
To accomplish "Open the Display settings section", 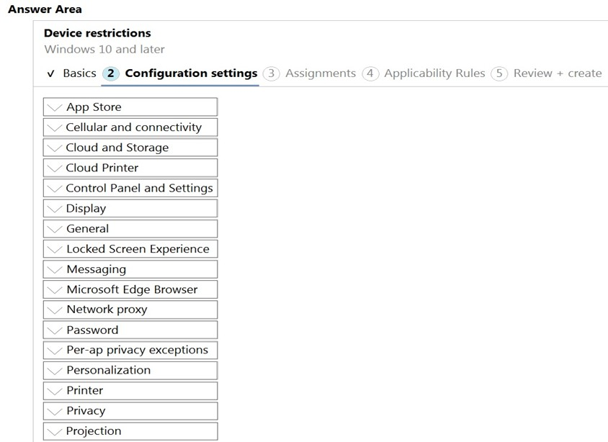I will point(130,209).
